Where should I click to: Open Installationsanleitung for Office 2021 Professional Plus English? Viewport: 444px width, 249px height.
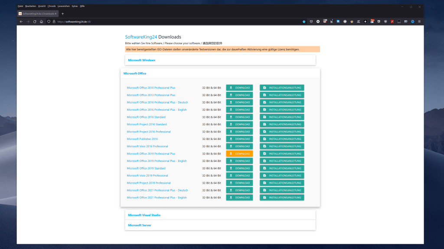pos(282,197)
